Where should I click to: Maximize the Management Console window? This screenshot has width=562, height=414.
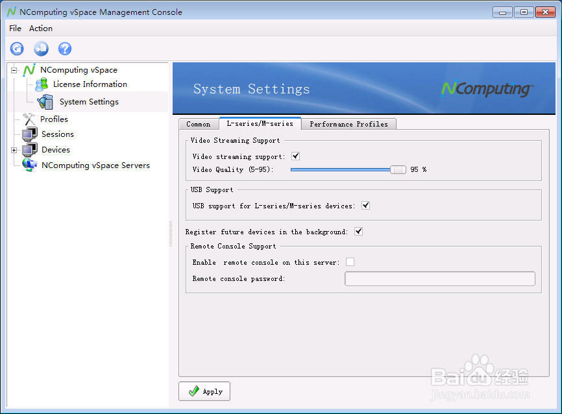point(524,12)
